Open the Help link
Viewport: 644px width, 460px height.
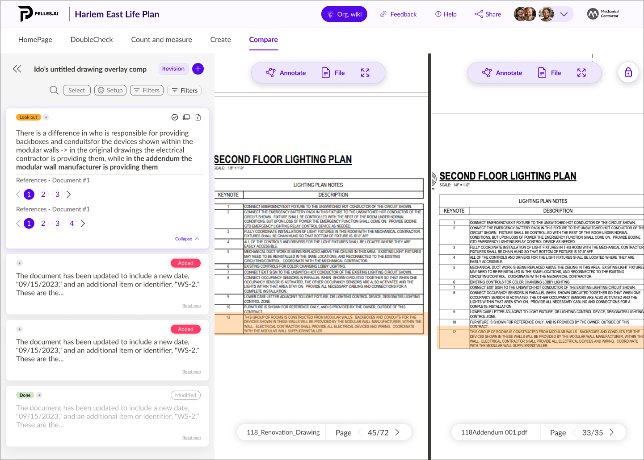(446, 14)
